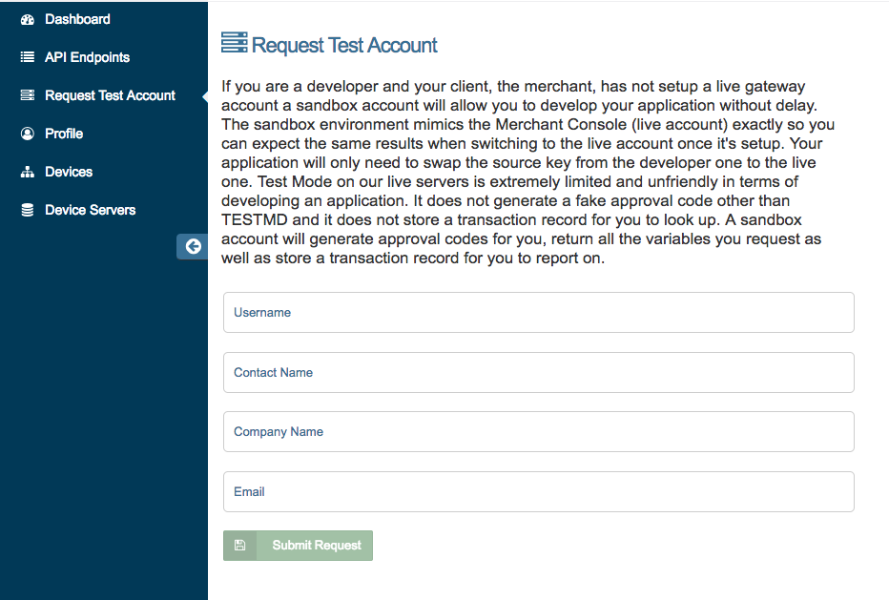Click into the Contact Name field
Image resolution: width=889 pixels, height=600 pixels.
click(x=538, y=373)
